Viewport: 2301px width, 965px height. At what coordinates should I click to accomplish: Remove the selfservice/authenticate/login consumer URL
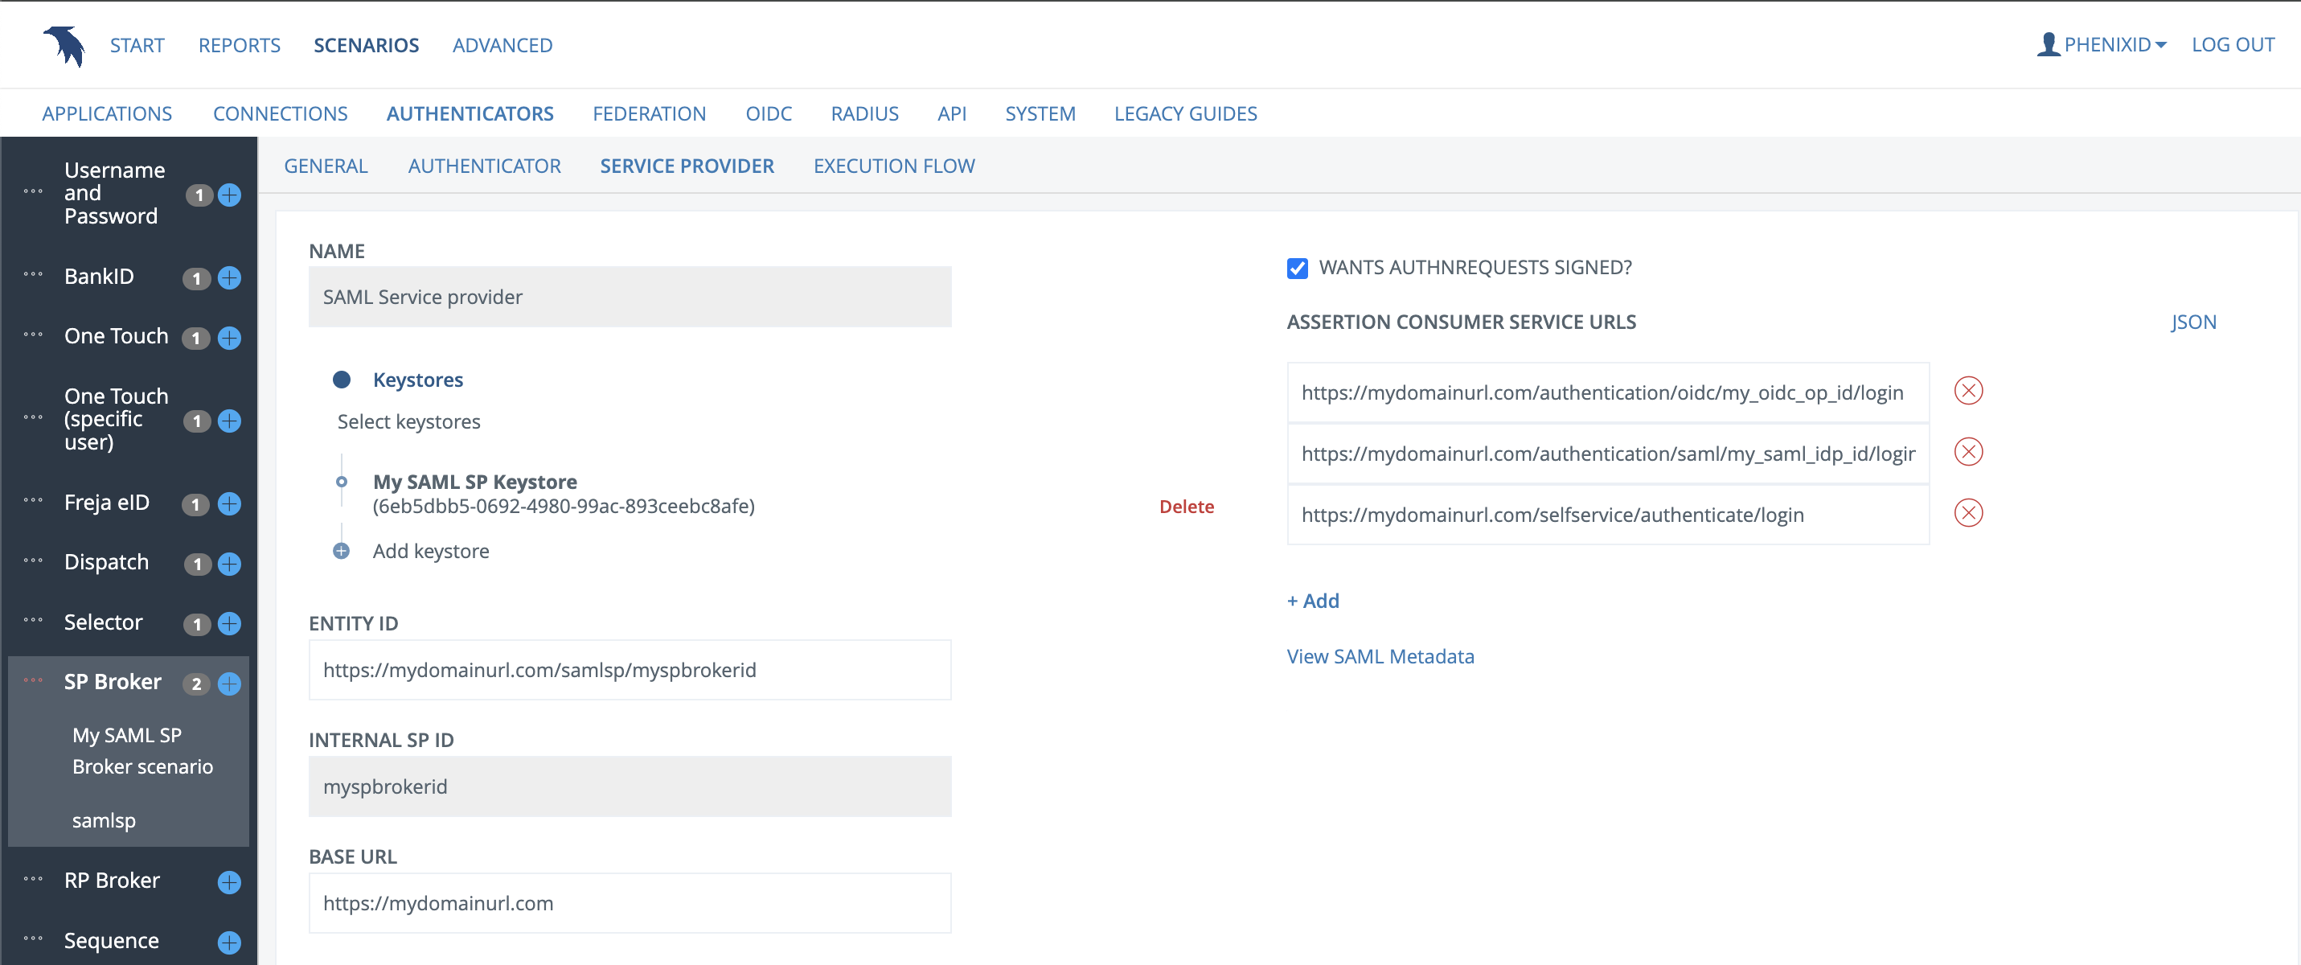[1968, 513]
